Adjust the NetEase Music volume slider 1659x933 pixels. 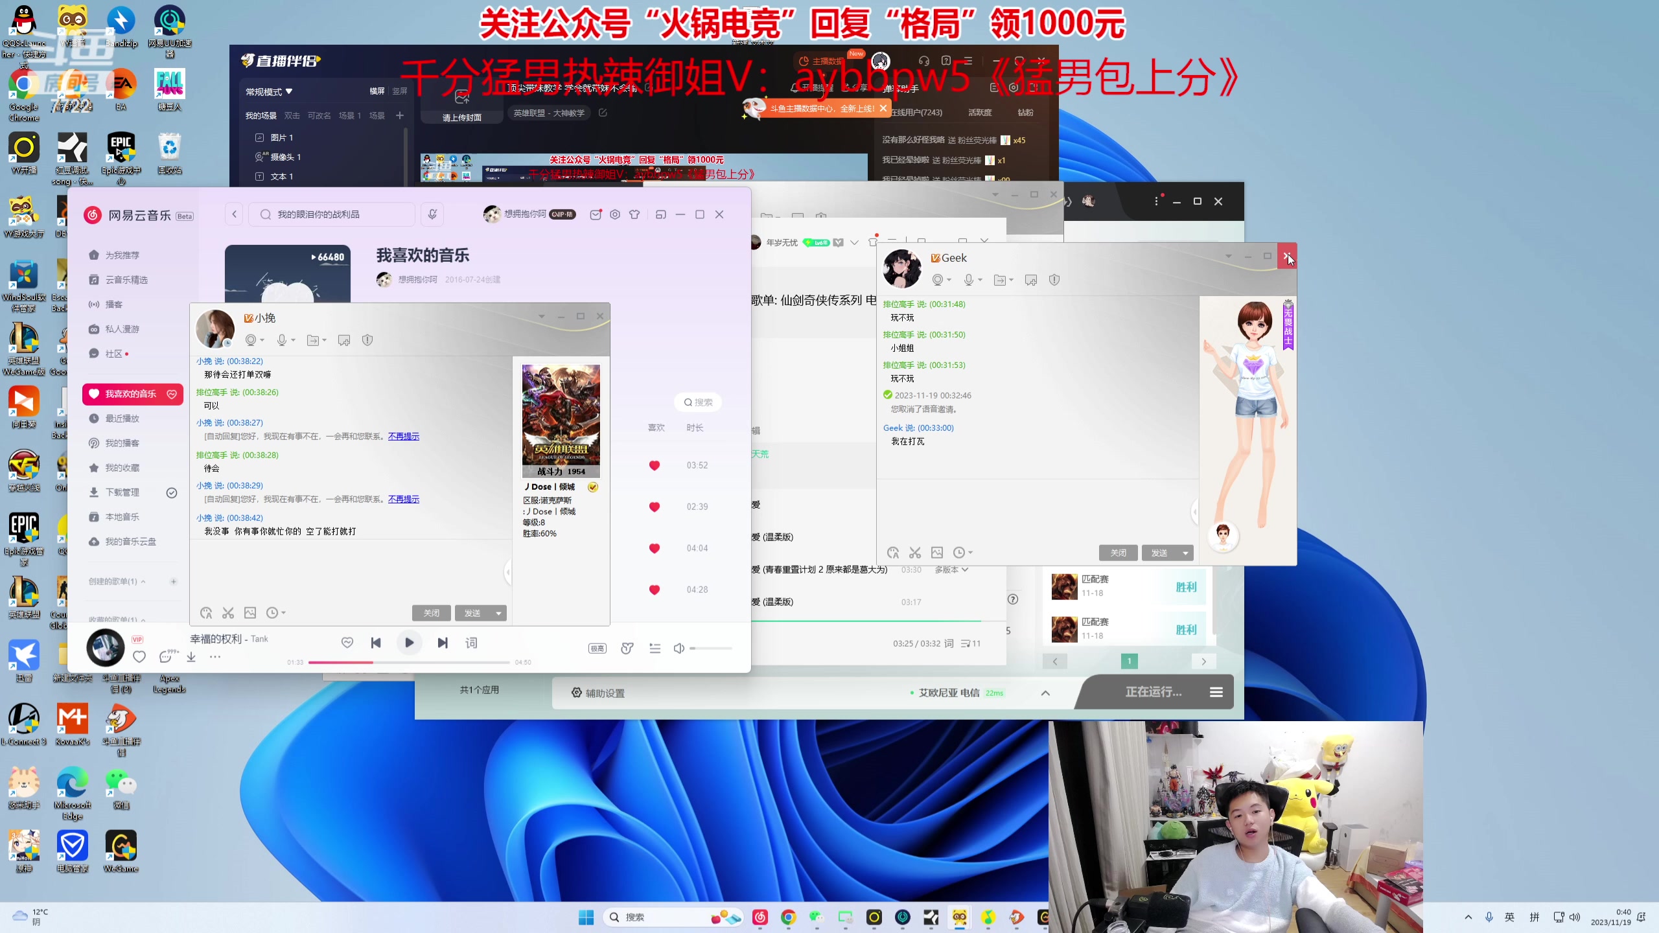(712, 649)
